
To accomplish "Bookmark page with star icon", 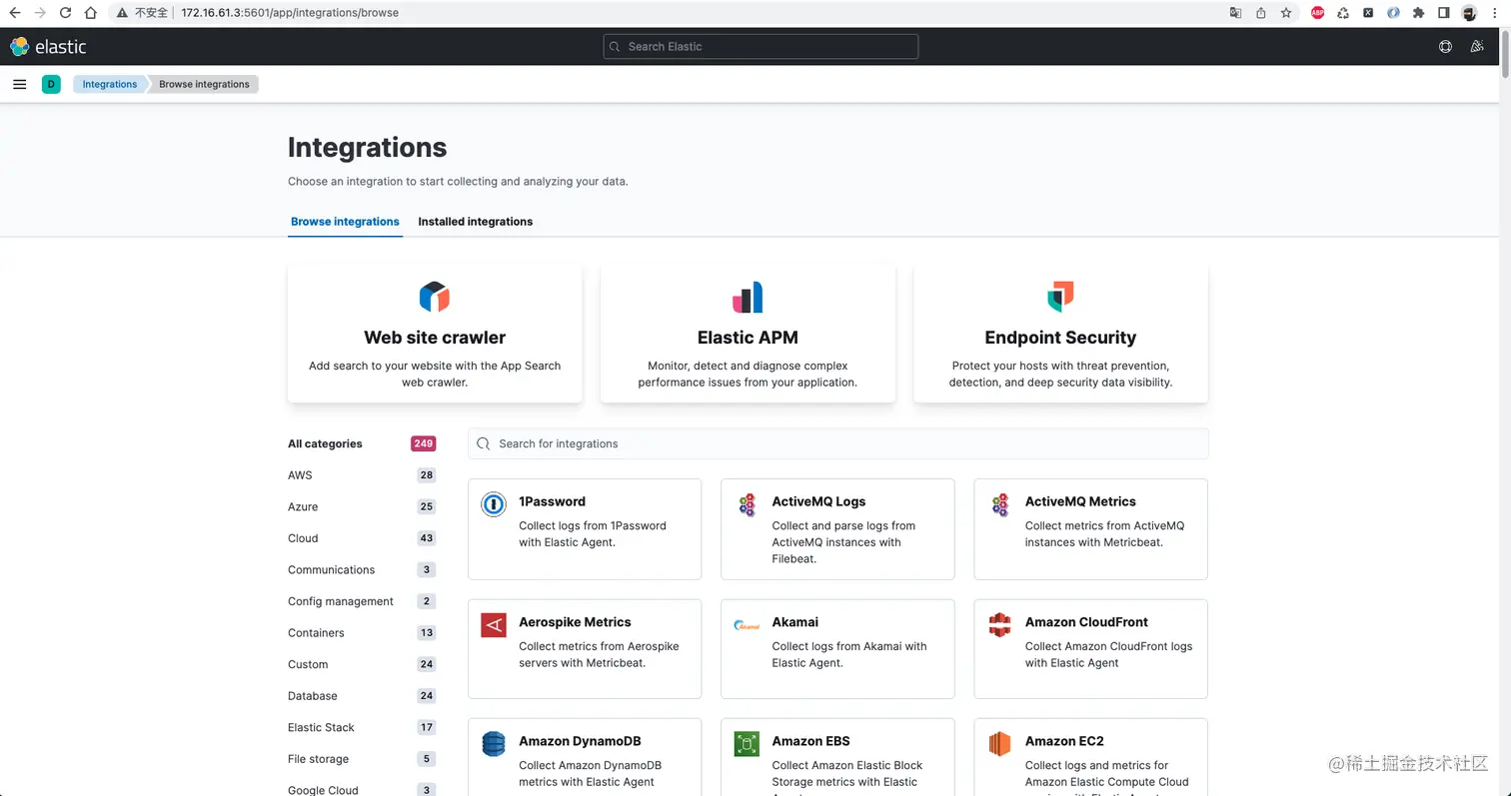I will [1286, 13].
